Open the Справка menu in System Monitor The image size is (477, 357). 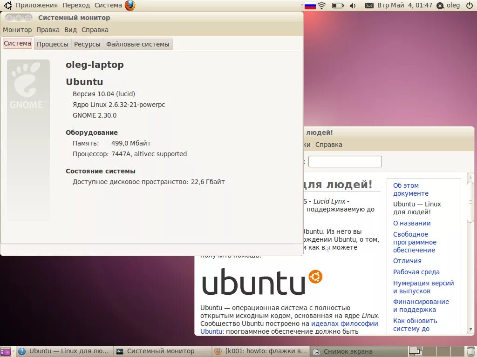pos(95,30)
